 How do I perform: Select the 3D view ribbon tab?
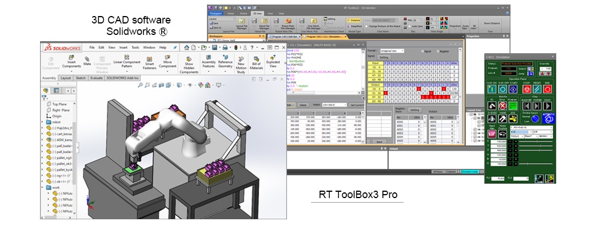(257, 14)
